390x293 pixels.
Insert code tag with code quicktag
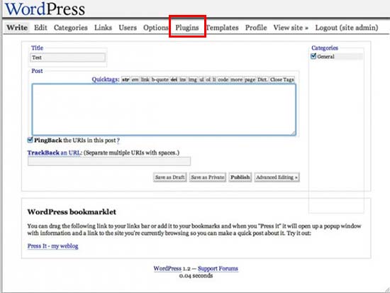[223, 79]
